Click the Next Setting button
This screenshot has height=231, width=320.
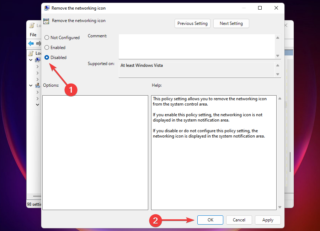pos(231,23)
